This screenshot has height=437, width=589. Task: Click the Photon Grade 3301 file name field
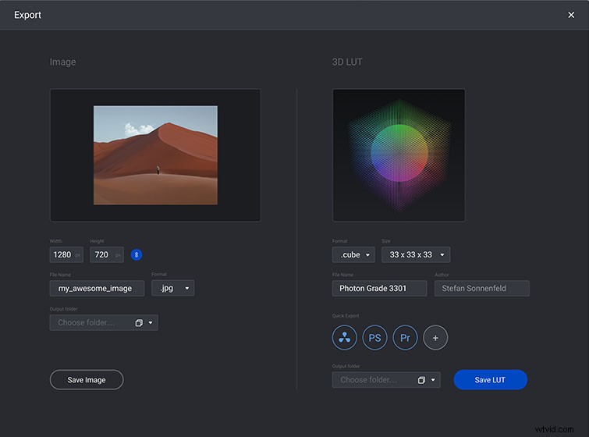point(379,288)
